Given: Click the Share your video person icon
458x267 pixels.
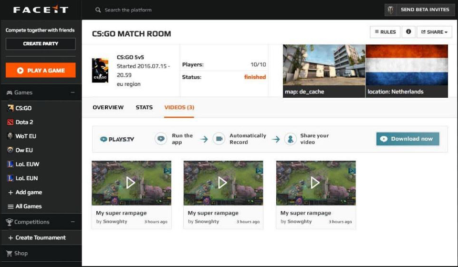Looking at the screenshot, I should point(291,139).
